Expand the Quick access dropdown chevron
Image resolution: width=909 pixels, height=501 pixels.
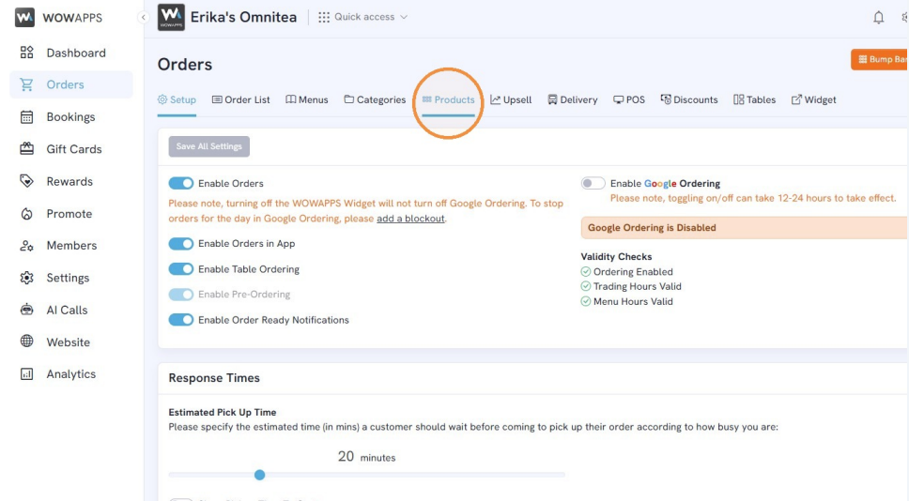(x=404, y=18)
